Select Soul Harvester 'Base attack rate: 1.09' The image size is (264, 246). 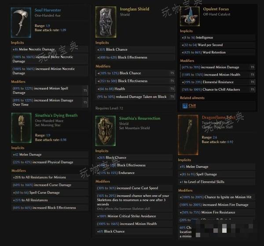click(50, 30)
